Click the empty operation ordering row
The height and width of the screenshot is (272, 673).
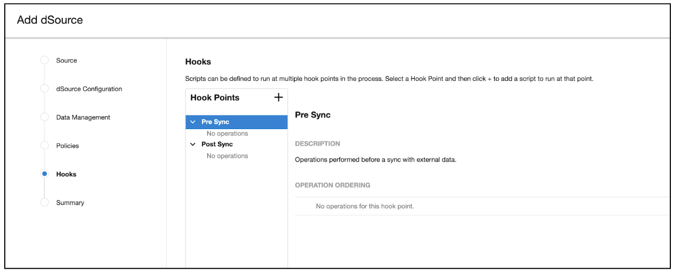point(365,206)
